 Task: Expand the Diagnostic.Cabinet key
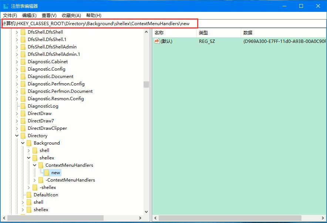pos(17,61)
